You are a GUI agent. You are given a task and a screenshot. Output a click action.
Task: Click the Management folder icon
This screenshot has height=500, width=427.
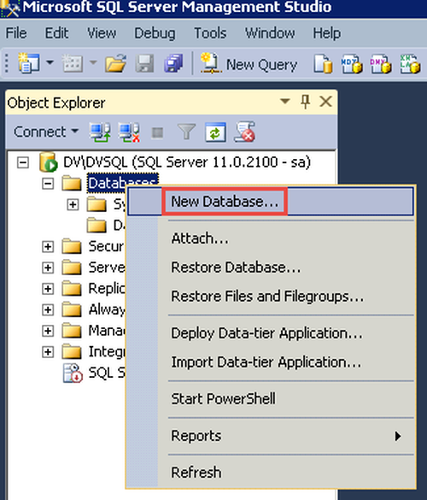pyautogui.click(x=72, y=331)
